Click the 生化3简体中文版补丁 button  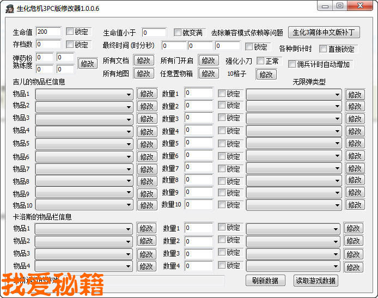[x=324, y=32]
